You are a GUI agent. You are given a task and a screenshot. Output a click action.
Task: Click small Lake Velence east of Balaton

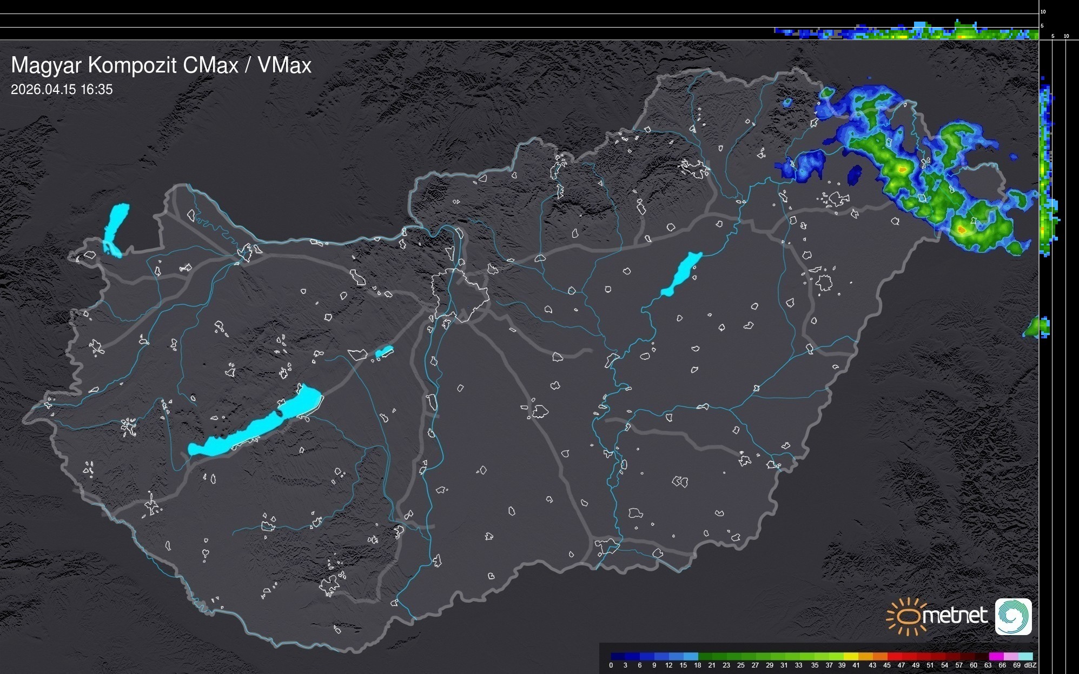[384, 352]
